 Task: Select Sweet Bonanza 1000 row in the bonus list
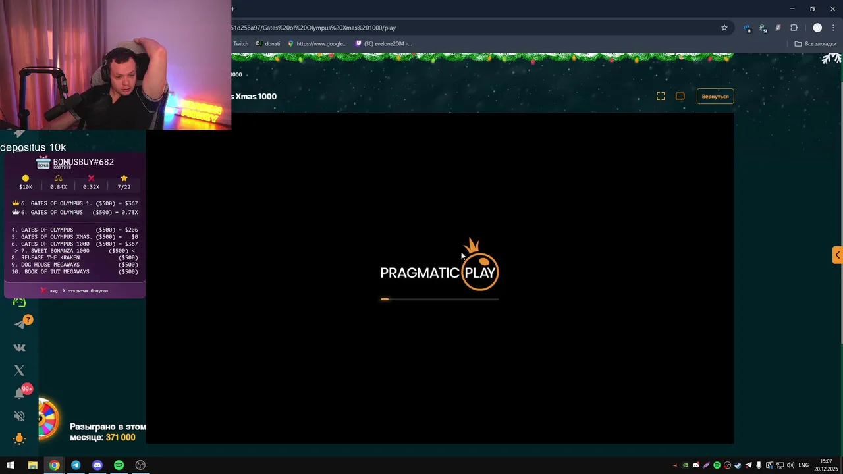coord(74,251)
